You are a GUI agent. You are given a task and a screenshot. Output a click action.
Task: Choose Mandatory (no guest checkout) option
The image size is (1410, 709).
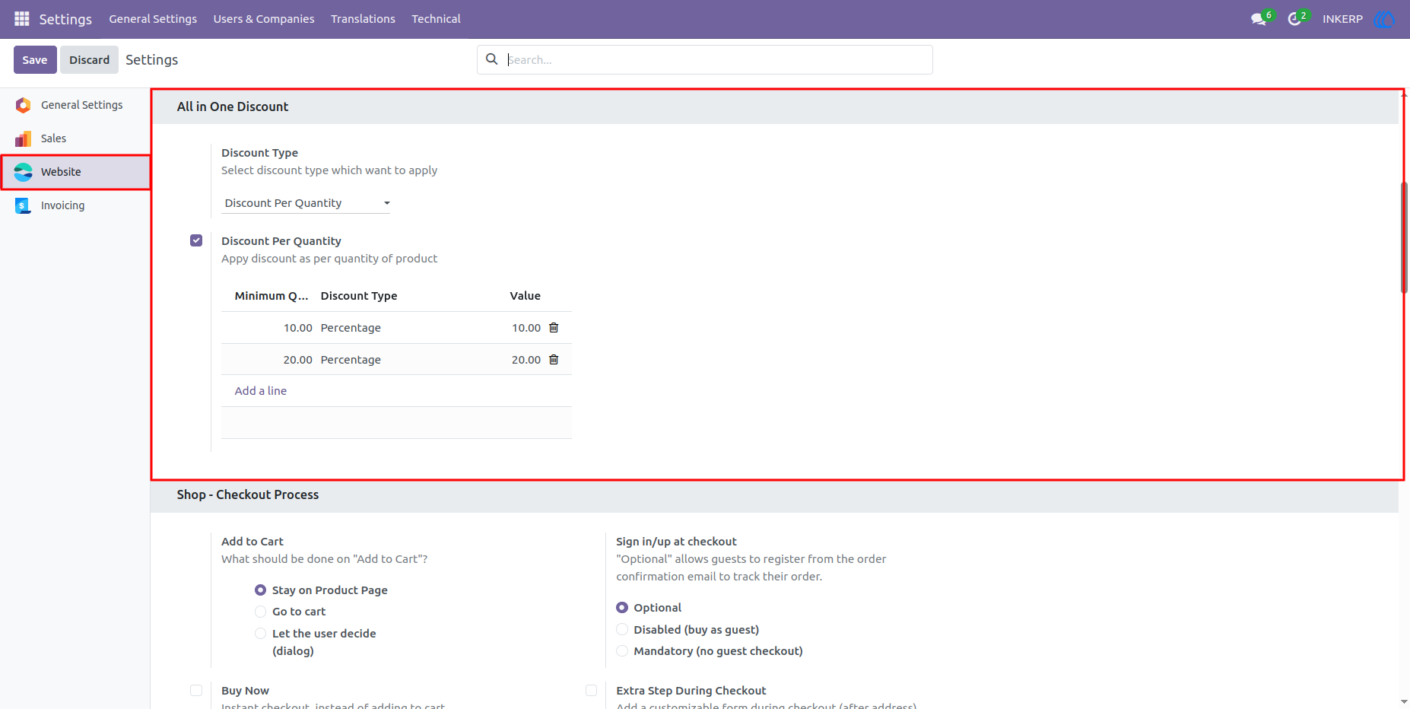[622, 651]
